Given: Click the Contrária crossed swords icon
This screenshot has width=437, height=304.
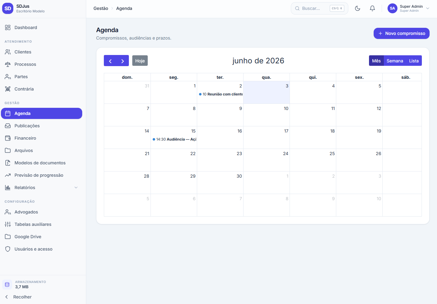Looking at the screenshot, I should 8,89.
